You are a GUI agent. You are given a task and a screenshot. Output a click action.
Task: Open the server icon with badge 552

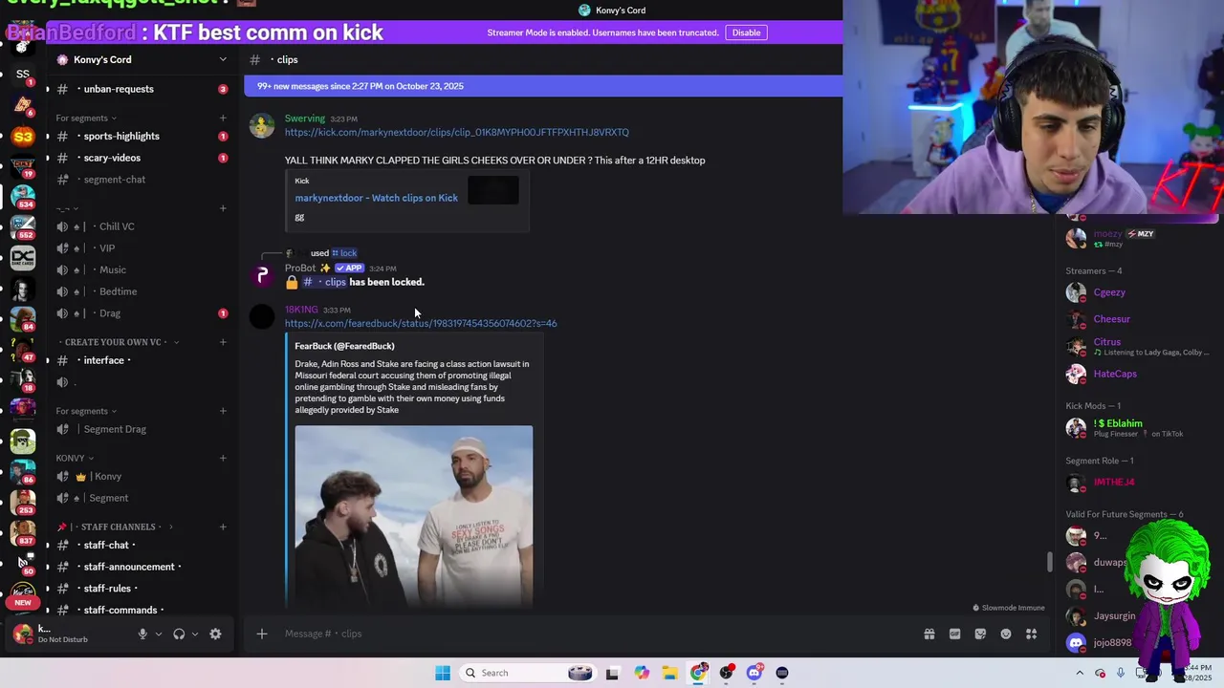point(23,226)
